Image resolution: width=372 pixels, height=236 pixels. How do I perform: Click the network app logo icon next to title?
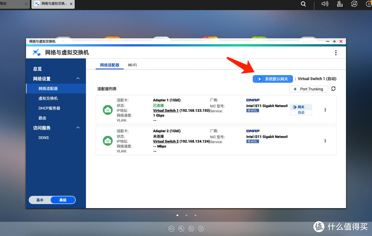(37, 52)
